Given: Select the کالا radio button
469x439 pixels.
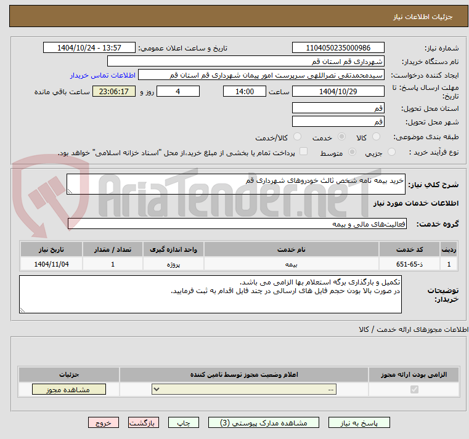Looking at the screenshot, I should pos(376,137).
